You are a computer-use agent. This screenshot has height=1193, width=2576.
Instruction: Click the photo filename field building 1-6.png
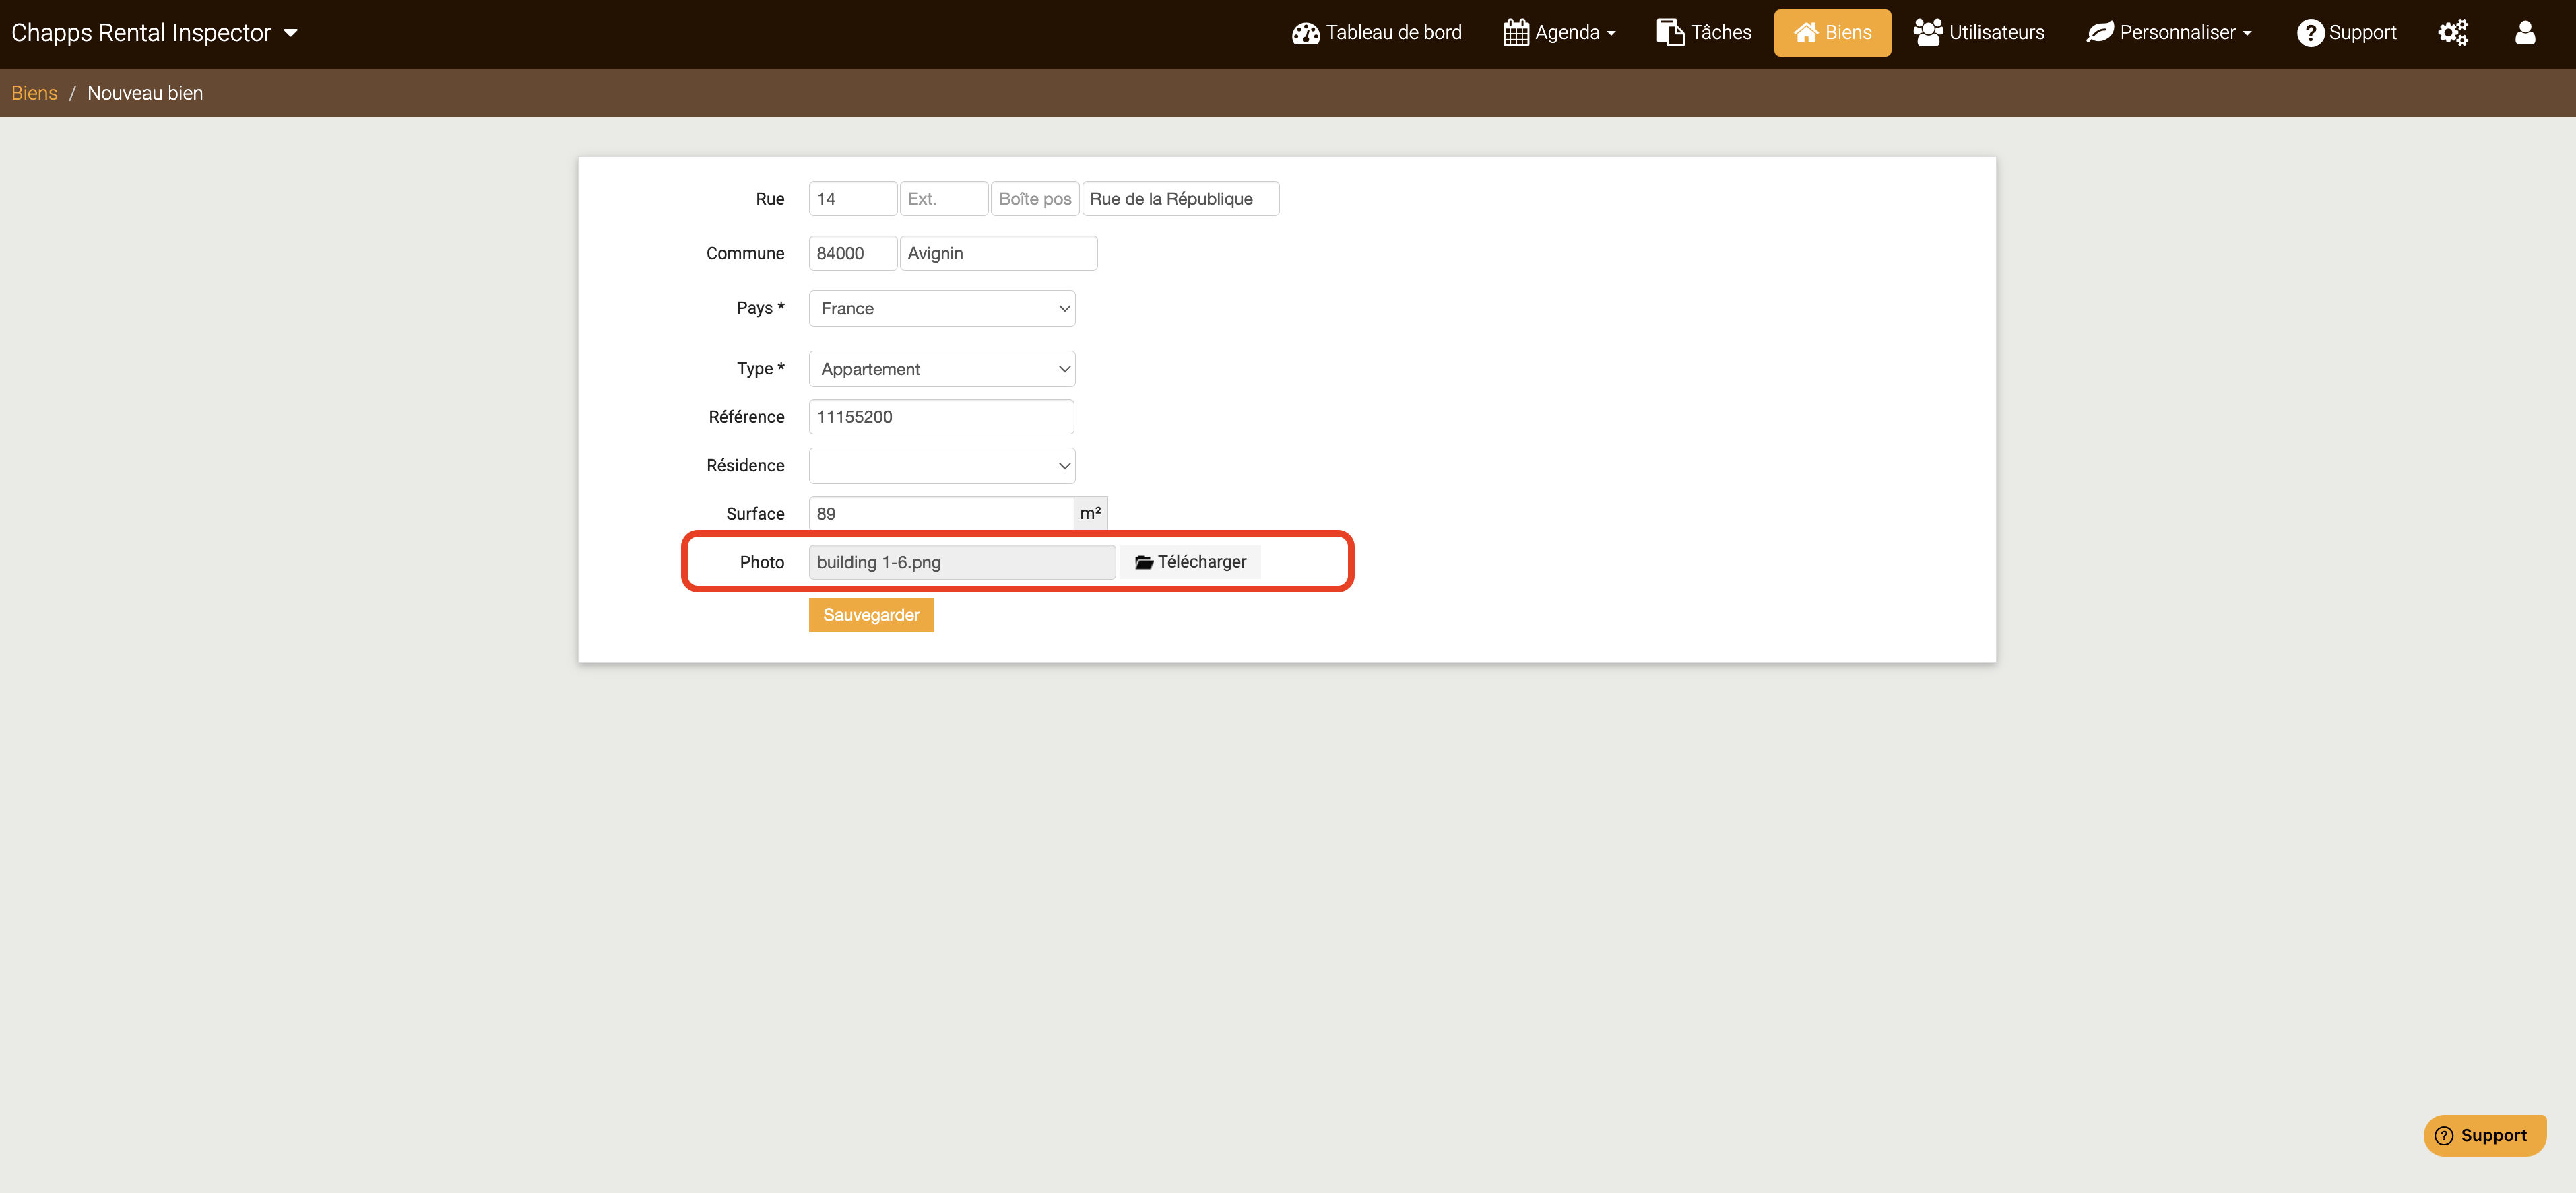coord(962,563)
